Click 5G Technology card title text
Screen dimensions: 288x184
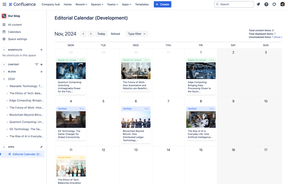pyautogui.click(x=69, y=134)
